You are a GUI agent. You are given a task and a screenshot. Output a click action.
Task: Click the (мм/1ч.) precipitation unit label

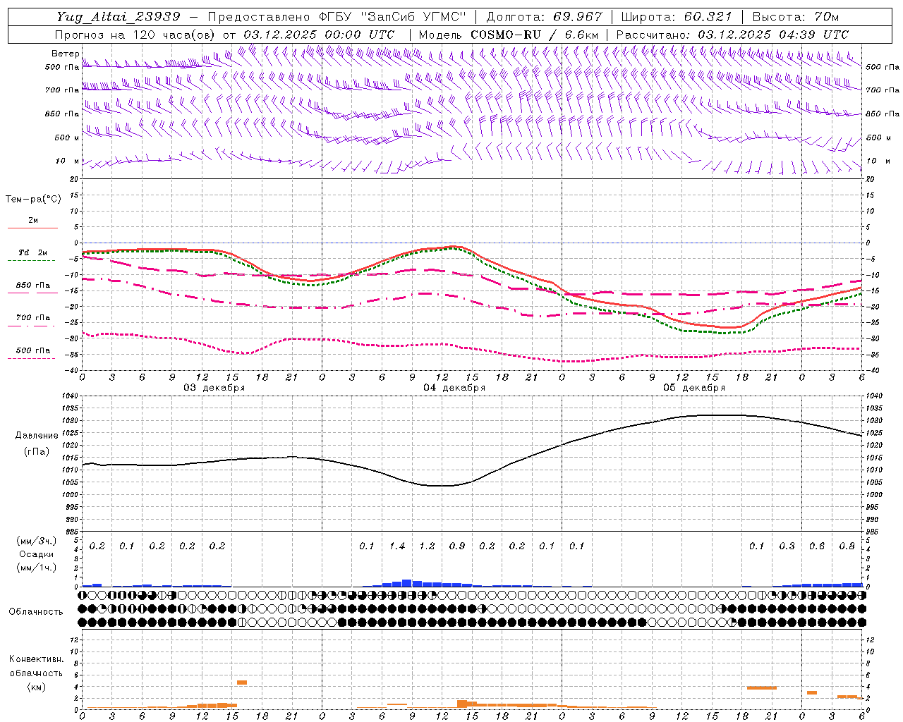[x=35, y=568]
